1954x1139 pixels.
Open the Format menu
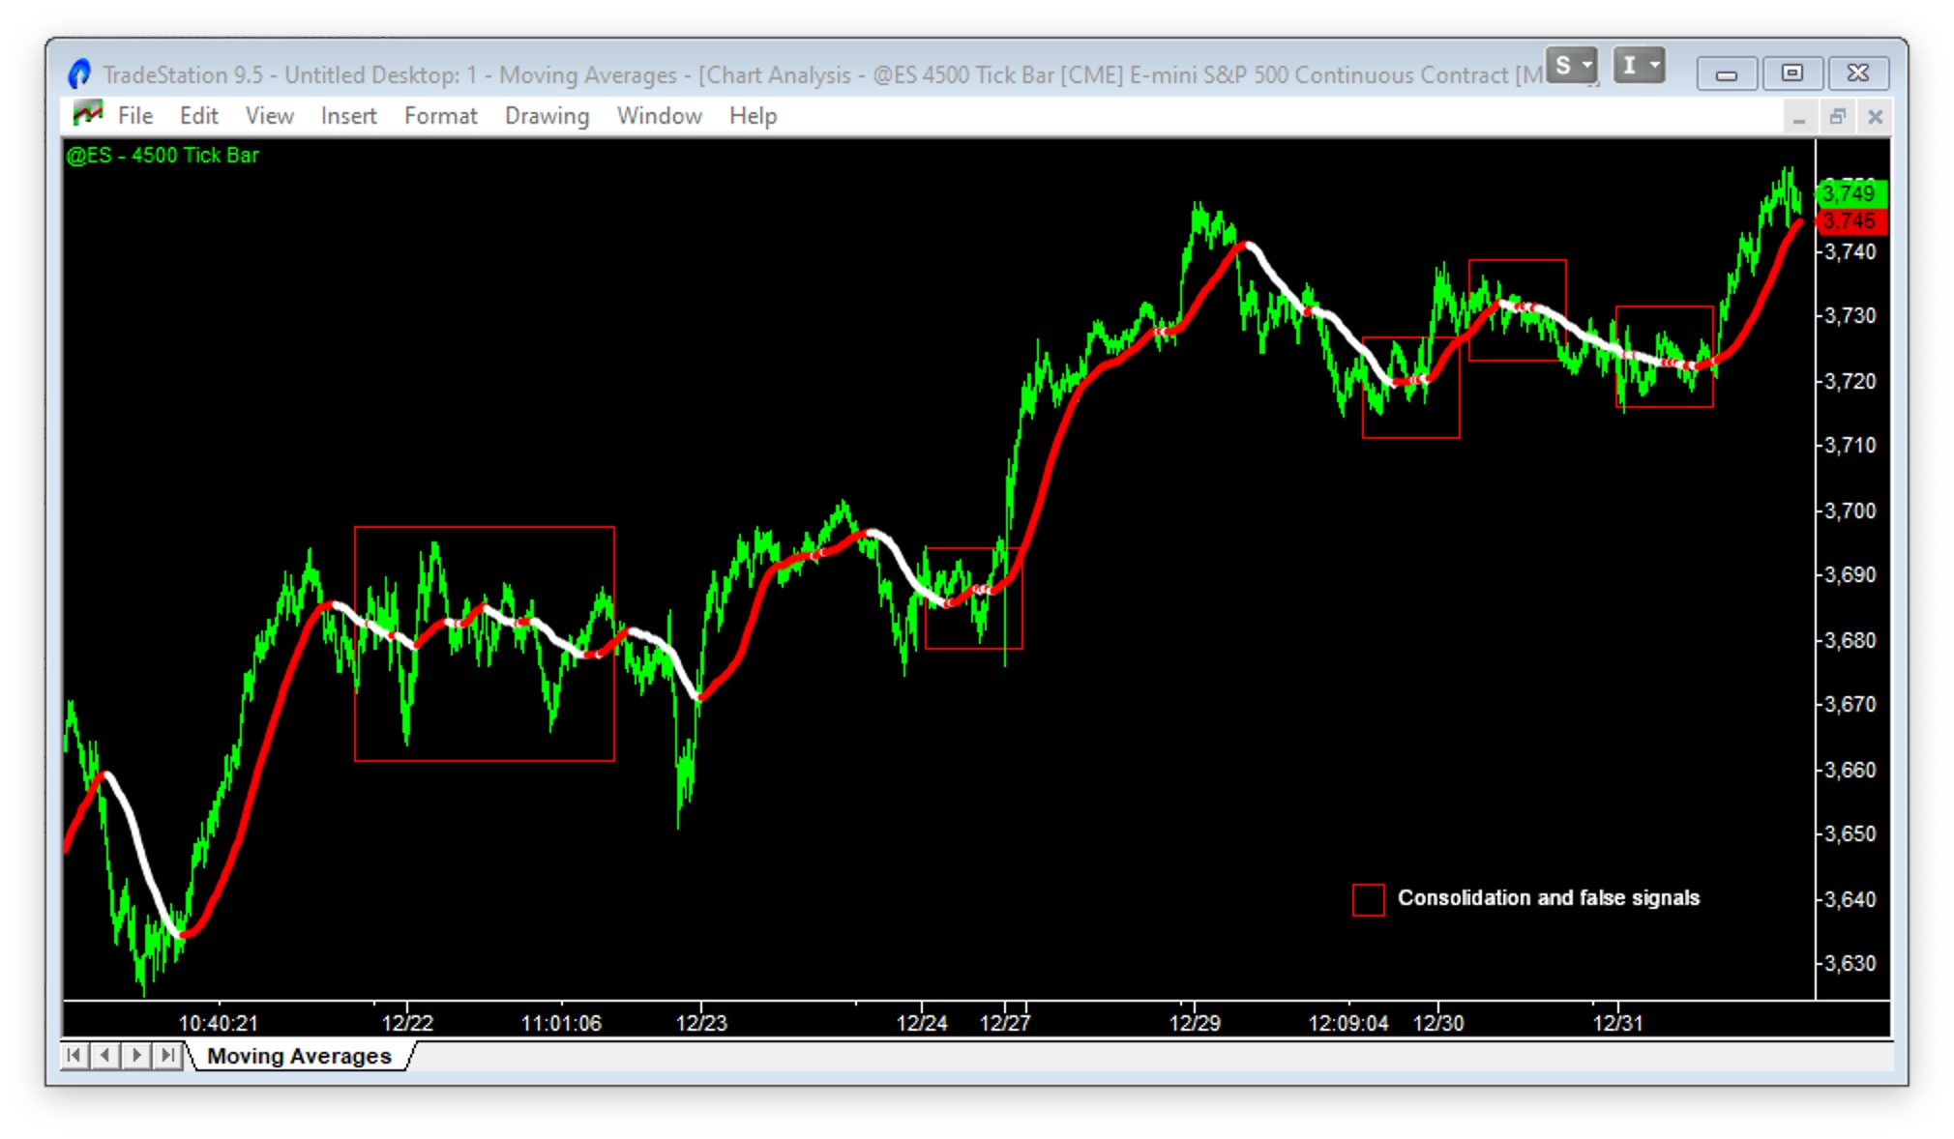click(x=440, y=116)
